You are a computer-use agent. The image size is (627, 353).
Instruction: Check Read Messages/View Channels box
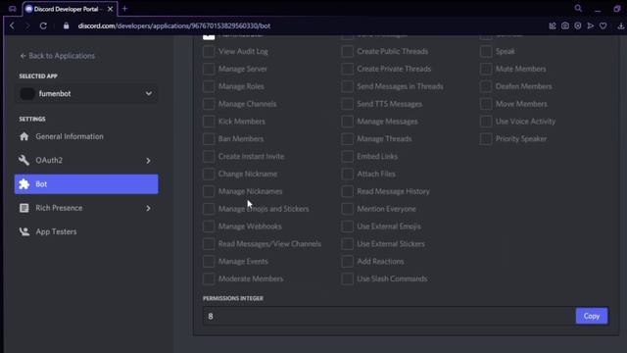pyautogui.click(x=209, y=244)
